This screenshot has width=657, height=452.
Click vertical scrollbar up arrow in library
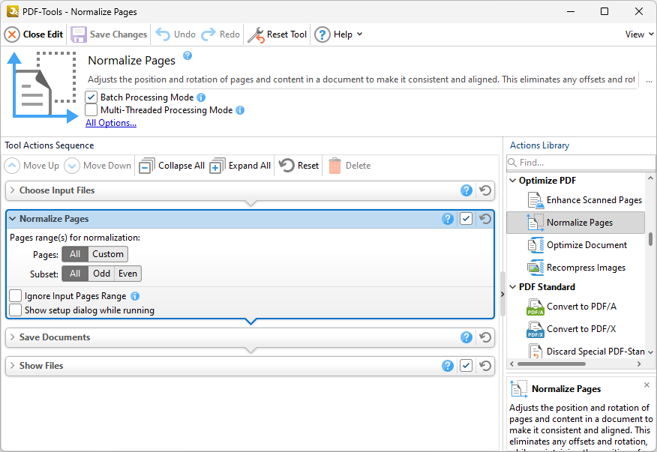(650, 178)
